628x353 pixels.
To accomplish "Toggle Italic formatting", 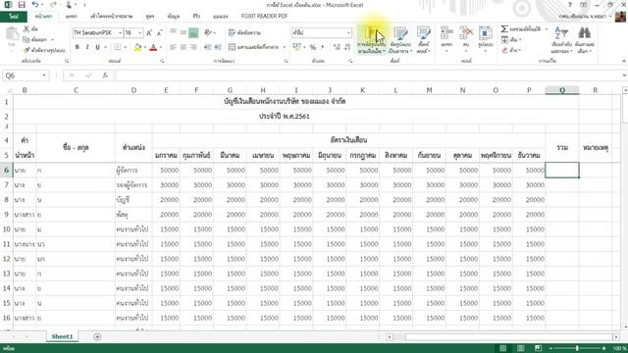I will [87, 47].
